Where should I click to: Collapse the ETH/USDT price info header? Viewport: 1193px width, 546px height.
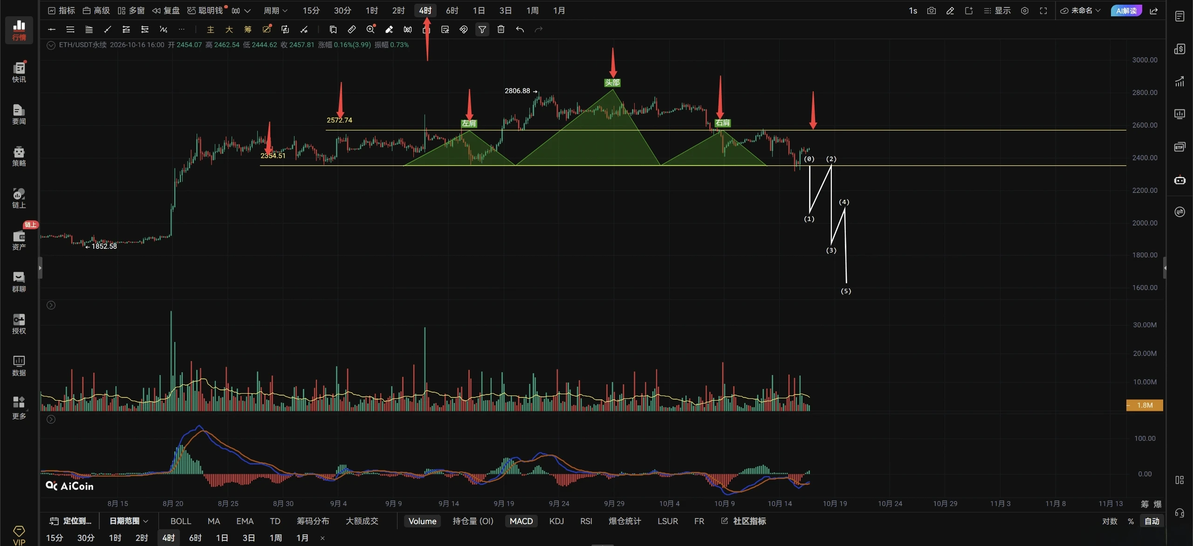(x=51, y=45)
